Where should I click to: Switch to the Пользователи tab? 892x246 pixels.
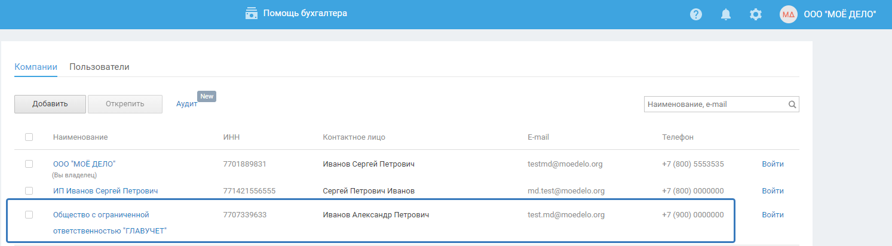click(99, 67)
